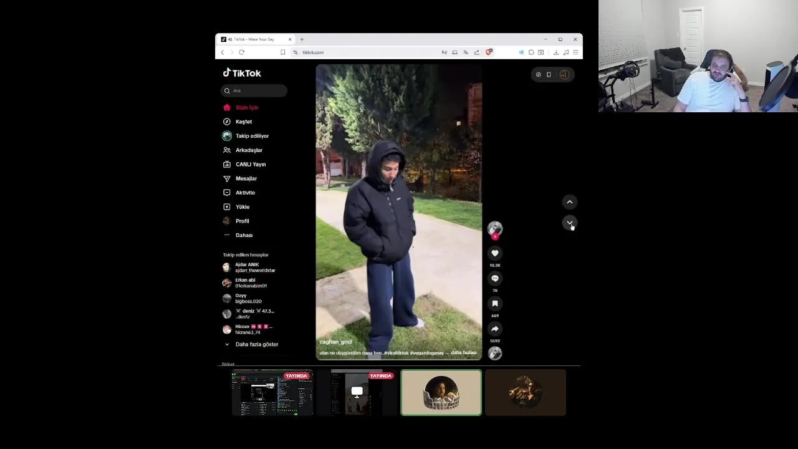Open the 'Hicran' hicran63_74 account
798x449 pixels.
pyautogui.click(x=248, y=329)
